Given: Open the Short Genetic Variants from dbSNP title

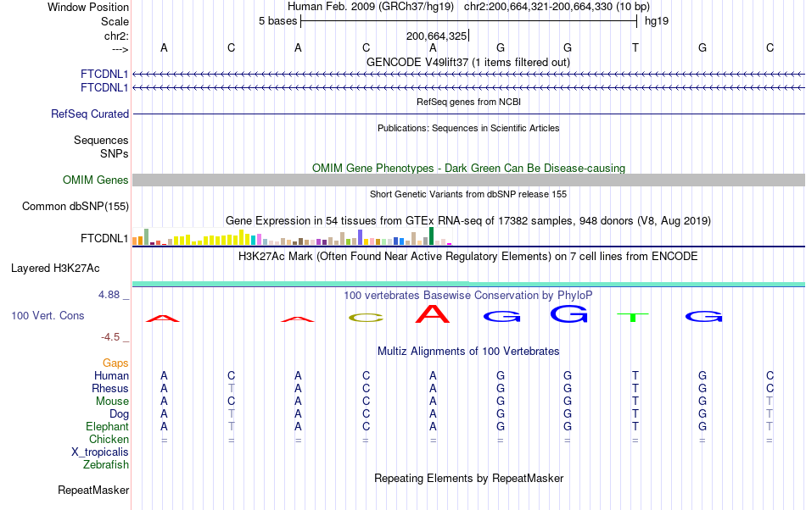Looking at the screenshot, I should pos(468,194).
